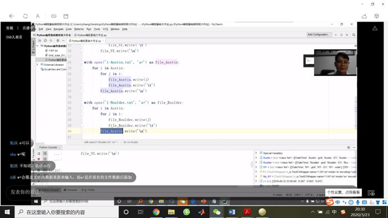Click Expand All icon in Project panel

[x=51, y=40]
